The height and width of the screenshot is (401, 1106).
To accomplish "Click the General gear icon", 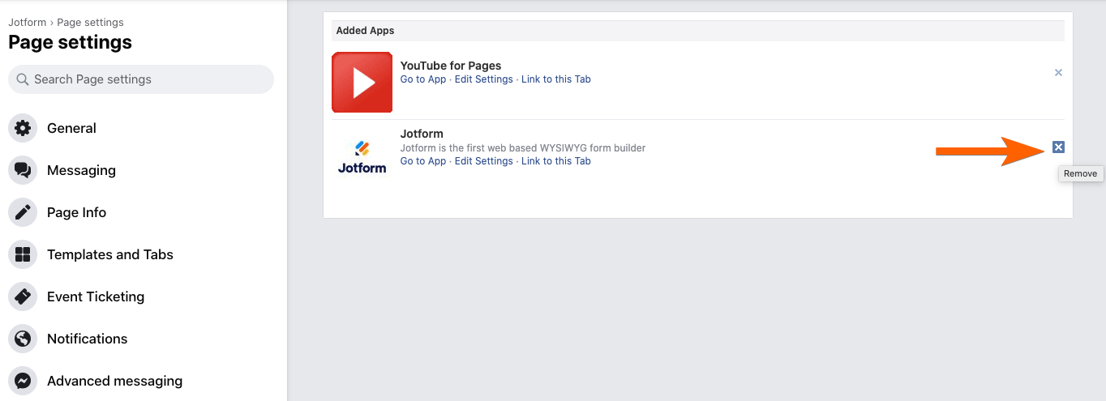I will pyautogui.click(x=23, y=128).
